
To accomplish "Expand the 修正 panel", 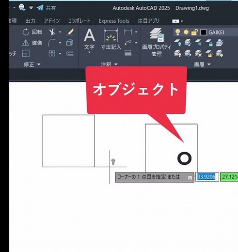I will tap(32, 64).
